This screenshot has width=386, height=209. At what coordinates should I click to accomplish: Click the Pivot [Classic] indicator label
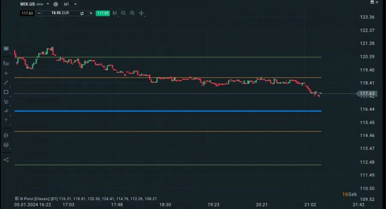37,199
